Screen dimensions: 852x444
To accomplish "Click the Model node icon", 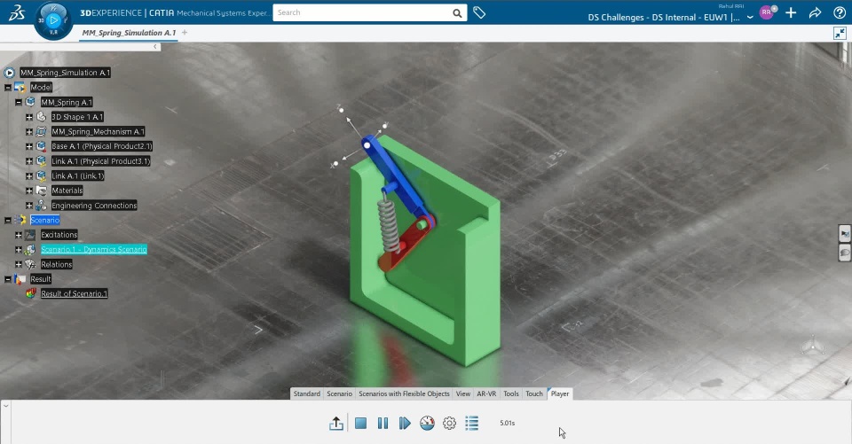I will click(x=20, y=87).
